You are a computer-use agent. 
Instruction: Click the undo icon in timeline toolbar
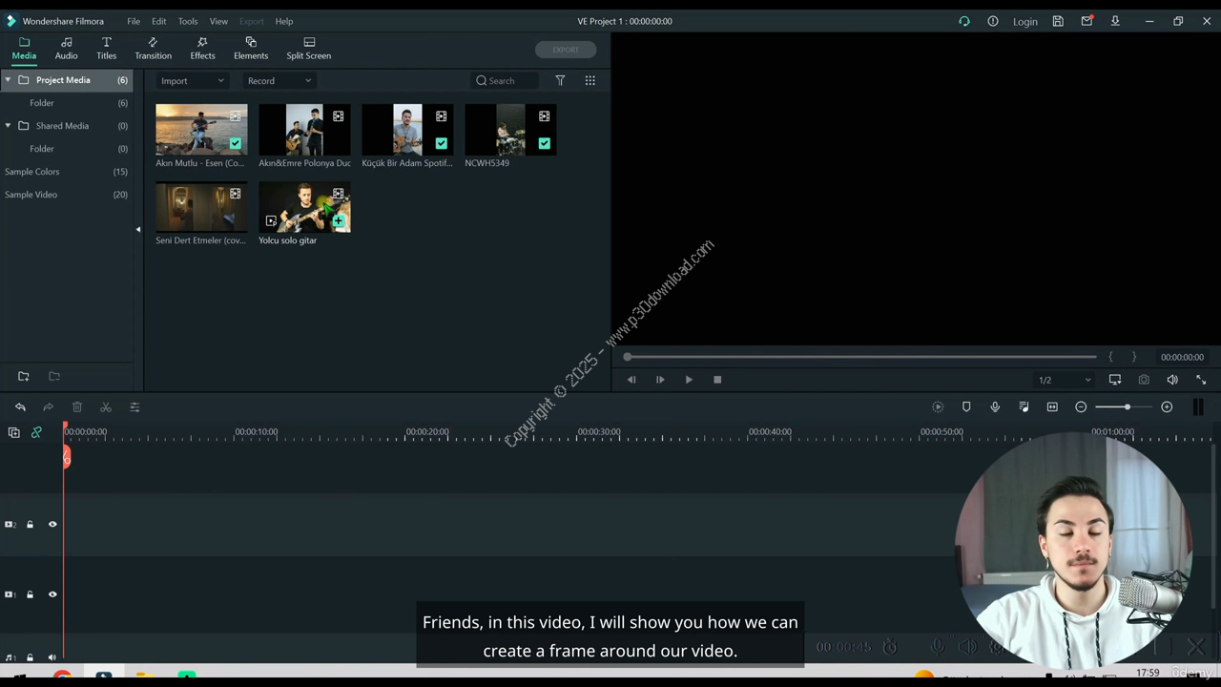[x=20, y=407]
